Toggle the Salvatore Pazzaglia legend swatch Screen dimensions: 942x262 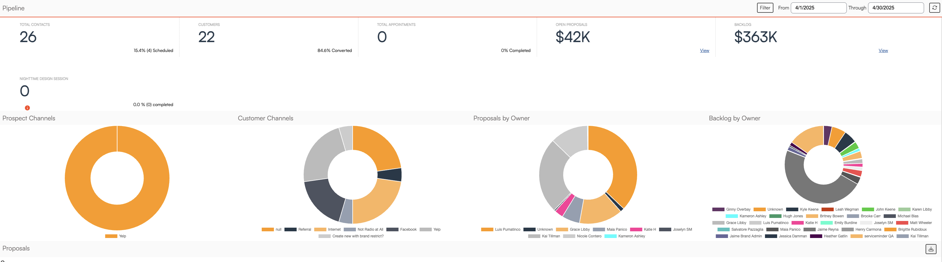point(724,229)
